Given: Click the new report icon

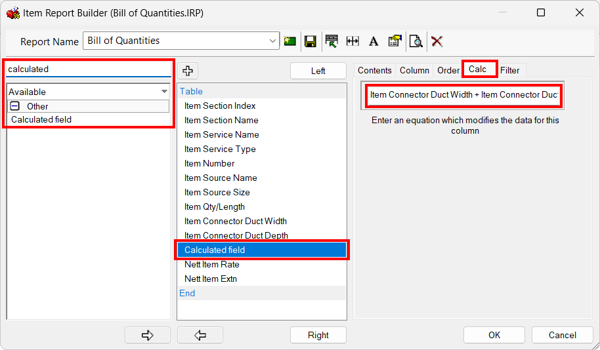Looking at the screenshot, I should [x=289, y=41].
